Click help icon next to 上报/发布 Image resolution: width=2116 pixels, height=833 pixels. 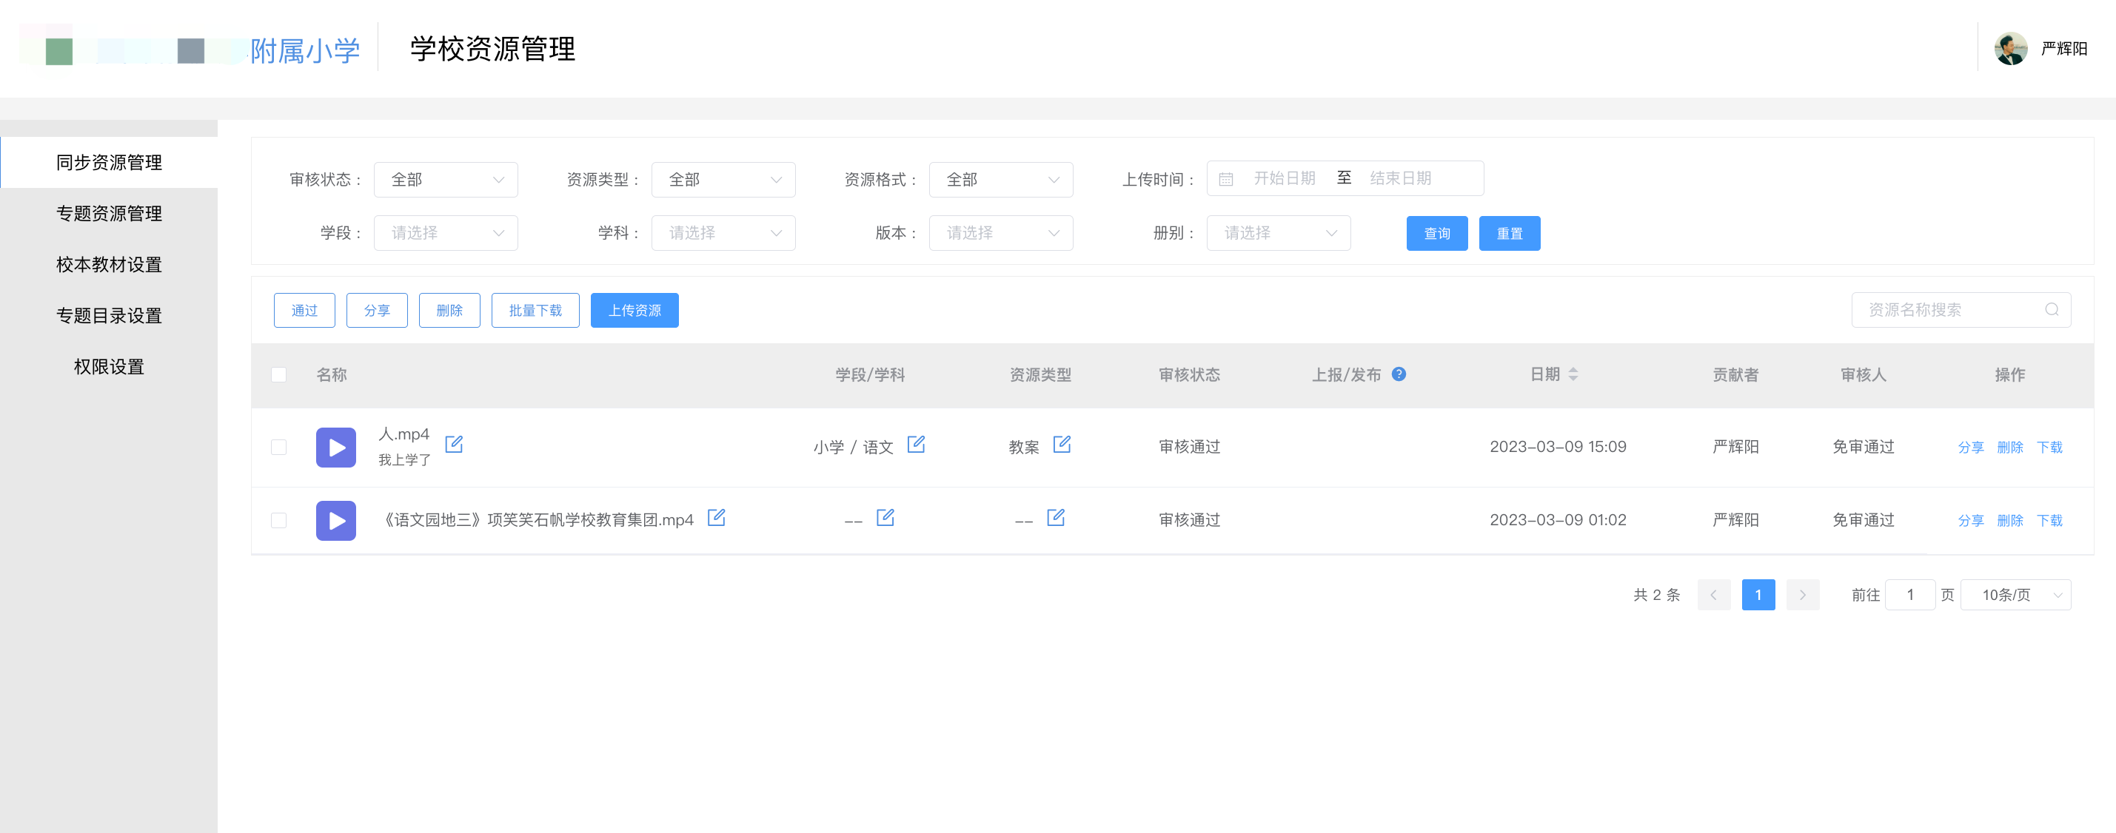(1399, 374)
